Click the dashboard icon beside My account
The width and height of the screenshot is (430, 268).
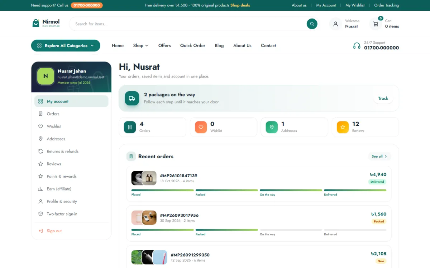click(40, 101)
